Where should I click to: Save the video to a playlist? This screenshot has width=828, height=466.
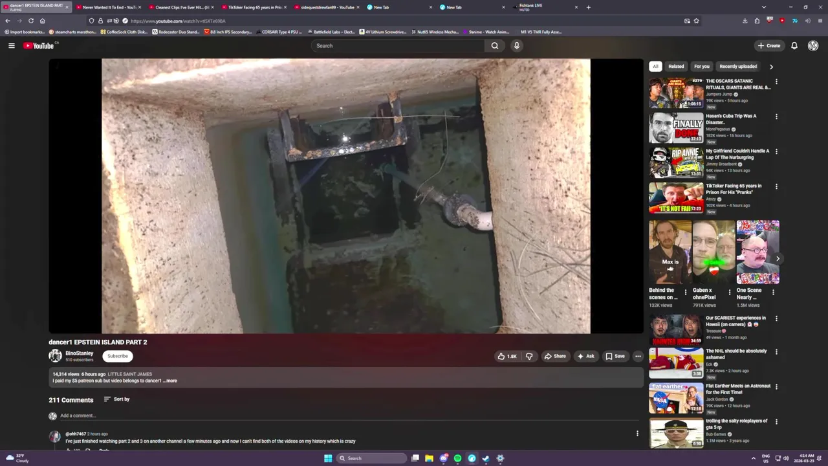[x=615, y=356]
